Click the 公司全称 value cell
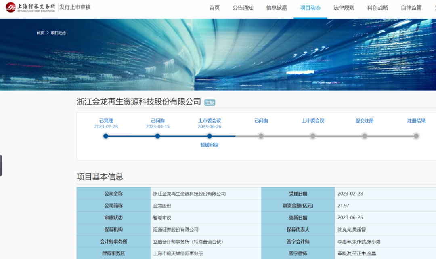Image resolution: width=436 pixels, height=259 pixels. tap(206, 194)
